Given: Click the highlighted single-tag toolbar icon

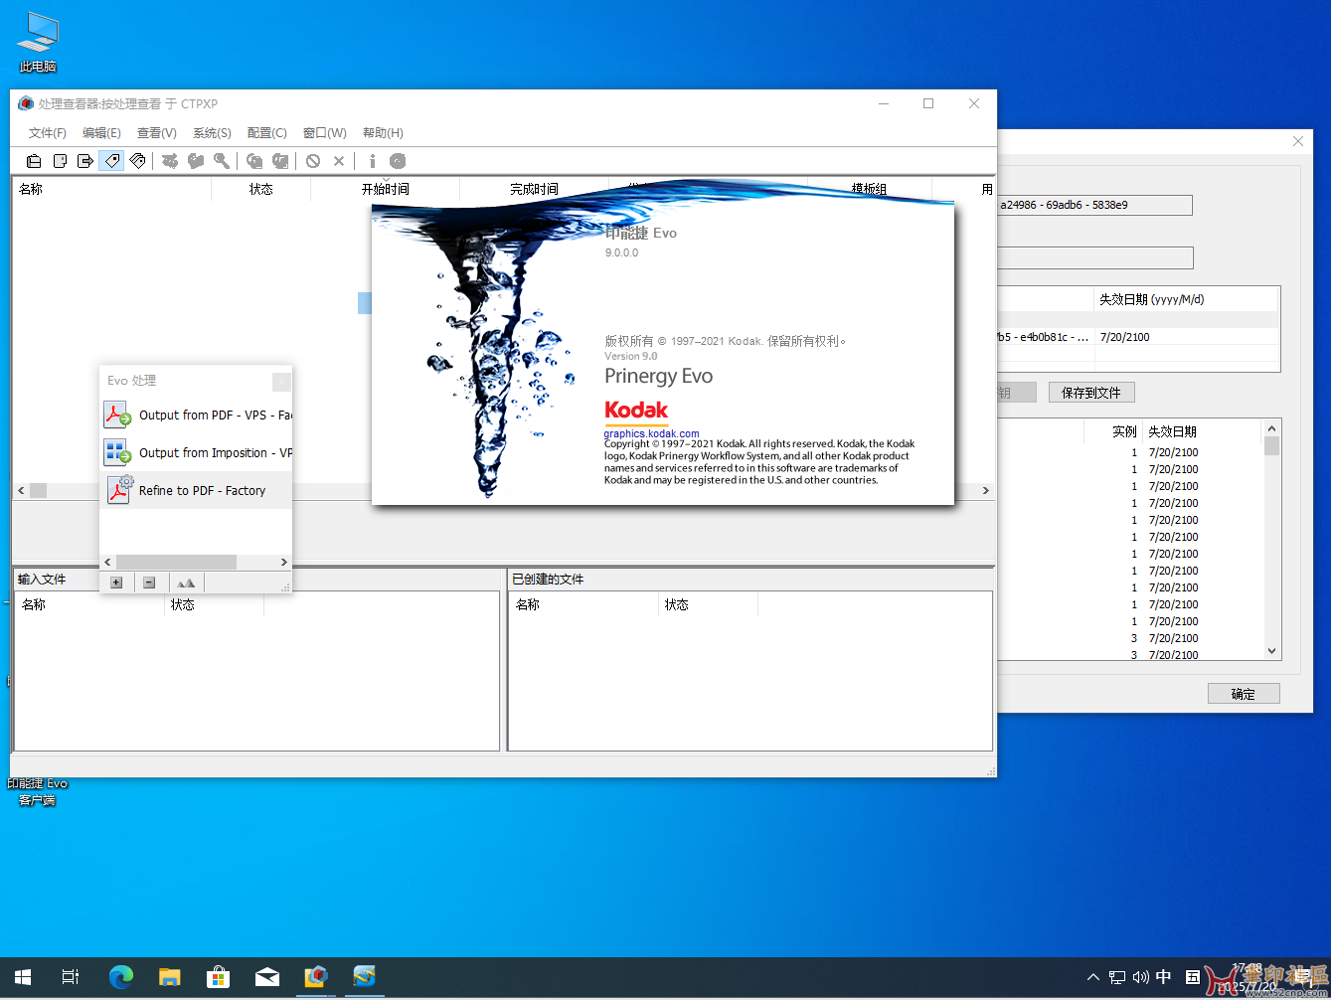Looking at the screenshot, I should point(111,161).
